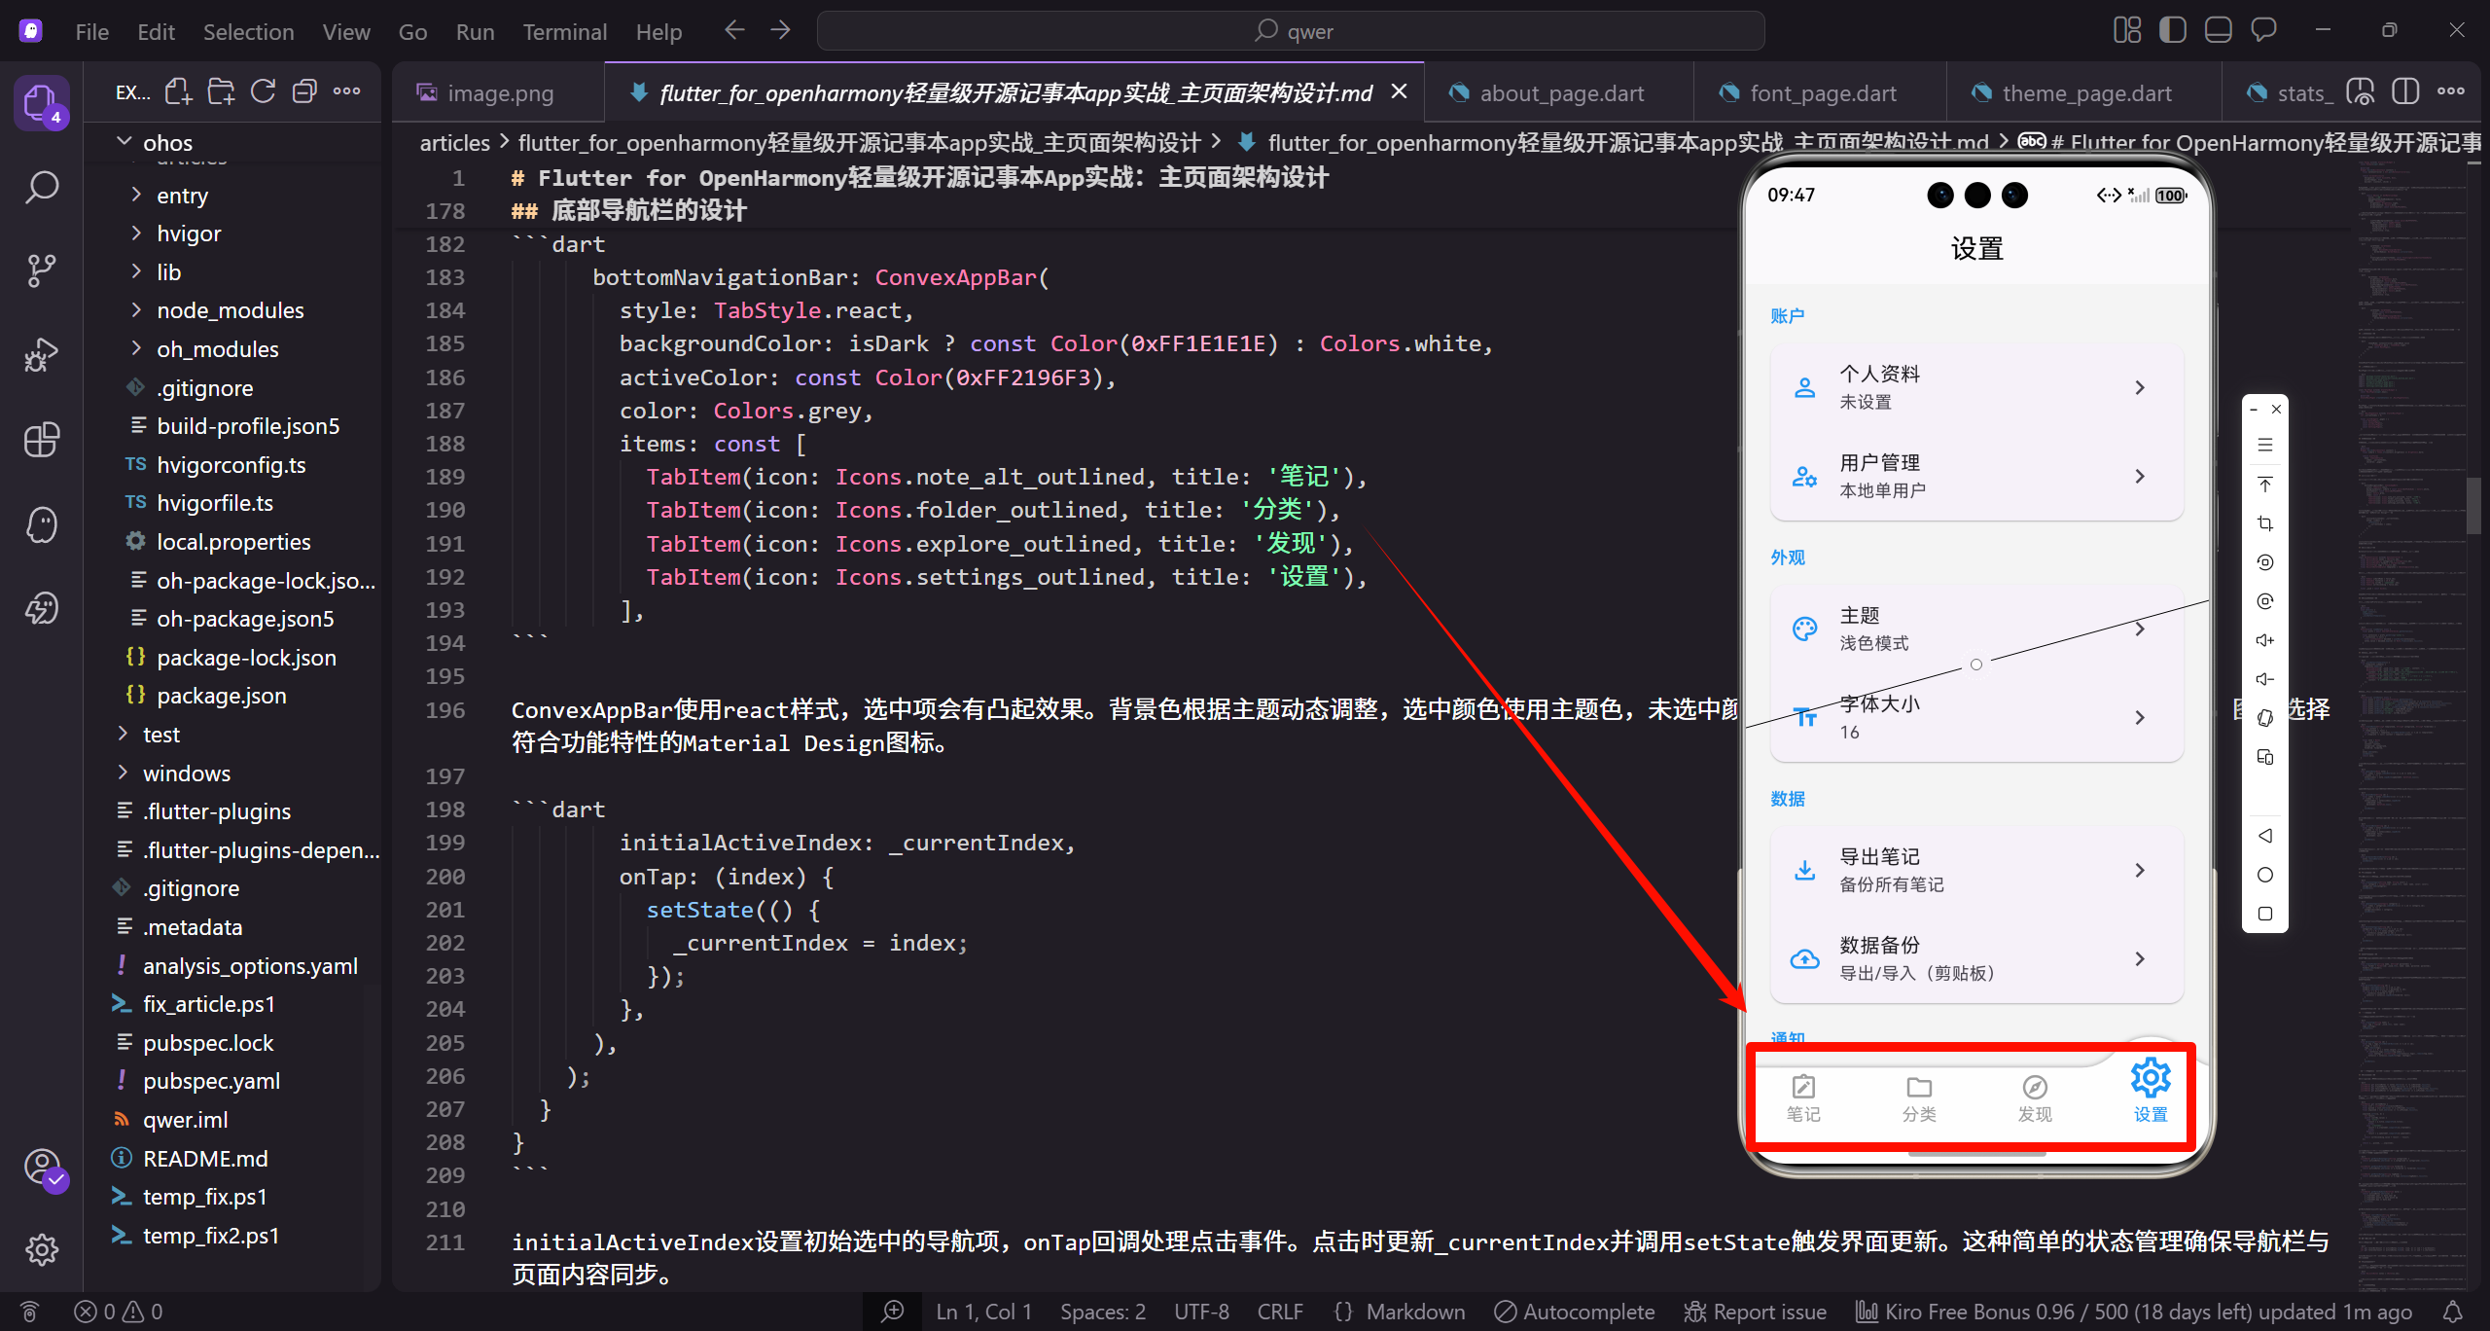This screenshot has width=2490, height=1331.
Task: Click Report issue in status bar
Action: point(1756,1312)
